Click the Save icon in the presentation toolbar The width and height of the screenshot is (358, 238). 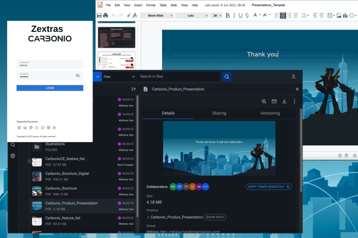coord(99,15)
